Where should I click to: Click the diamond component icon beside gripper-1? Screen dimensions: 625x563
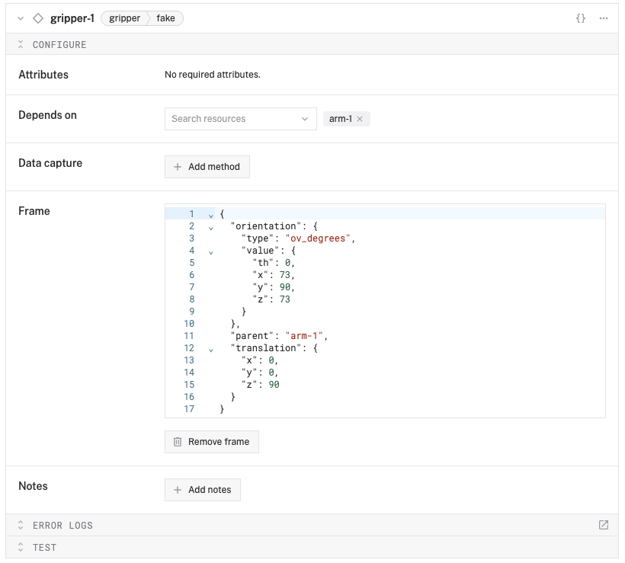[38, 18]
